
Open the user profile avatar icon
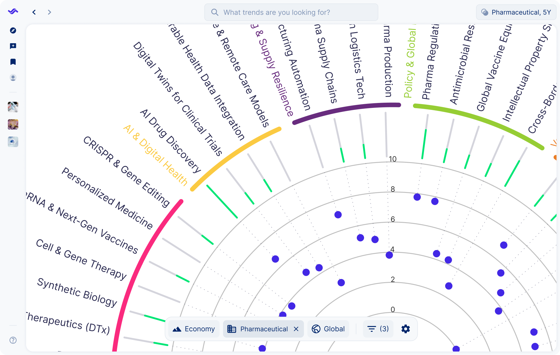tap(13, 78)
